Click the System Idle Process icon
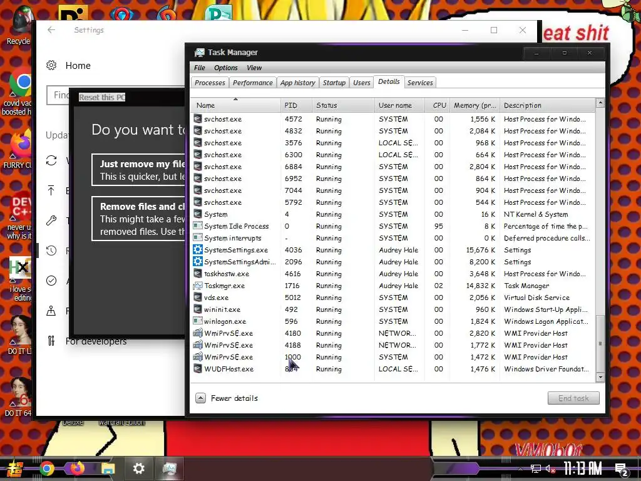The height and width of the screenshot is (481, 641). [198, 225]
